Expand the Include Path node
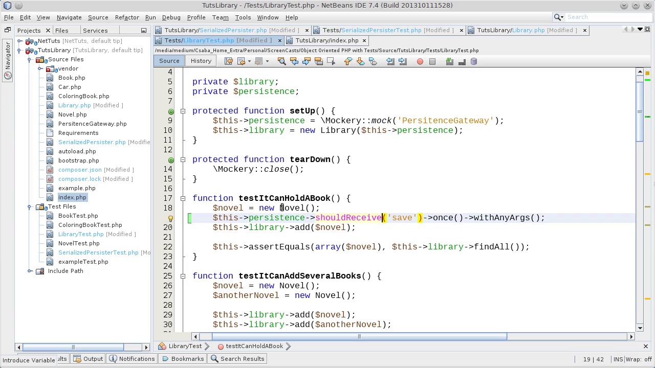Screen dimensions: 655x368 point(30,271)
